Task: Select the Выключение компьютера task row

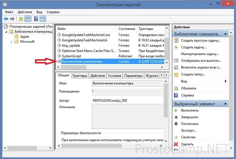Action: point(110,61)
